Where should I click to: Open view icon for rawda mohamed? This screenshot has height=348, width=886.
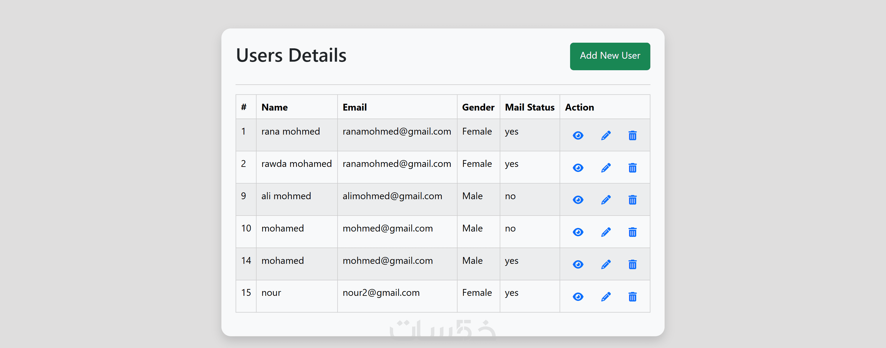click(x=578, y=168)
